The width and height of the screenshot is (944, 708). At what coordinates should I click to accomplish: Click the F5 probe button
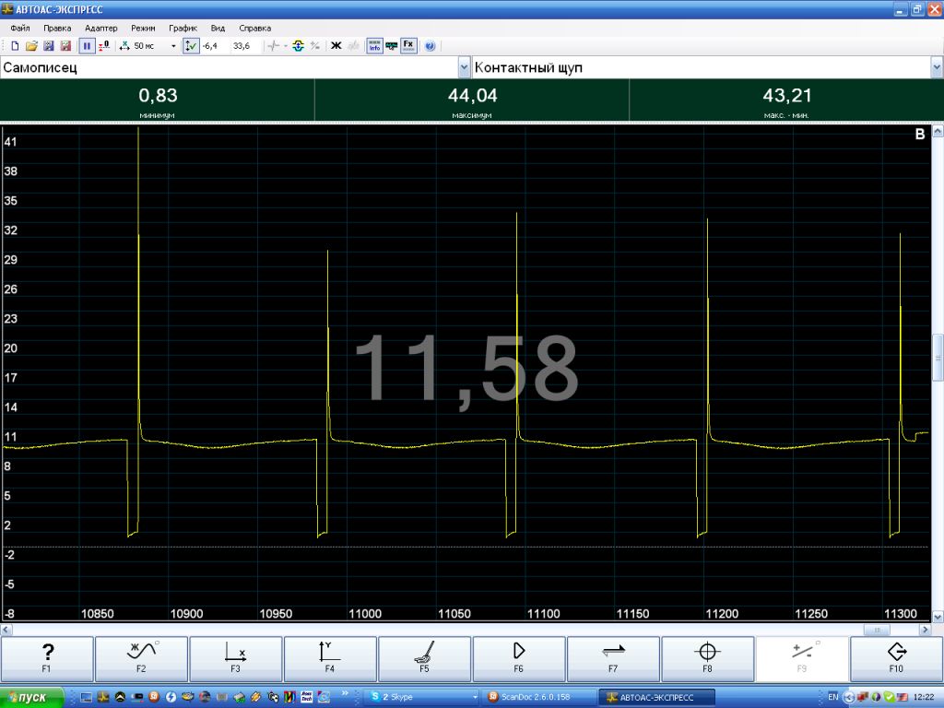424,658
